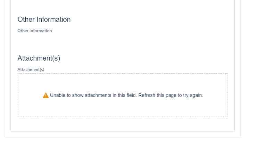Screen dimensions: 258x145
Task: Click the empty upper area inside the dashed attachment box
Action: tap(123, 82)
